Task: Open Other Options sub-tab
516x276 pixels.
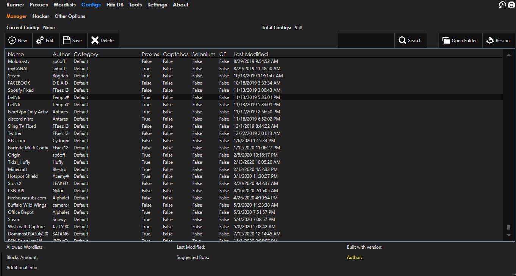Action: (70, 16)
